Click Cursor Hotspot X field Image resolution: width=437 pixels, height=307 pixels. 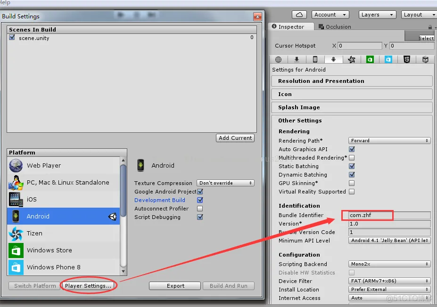pos(360,46)
